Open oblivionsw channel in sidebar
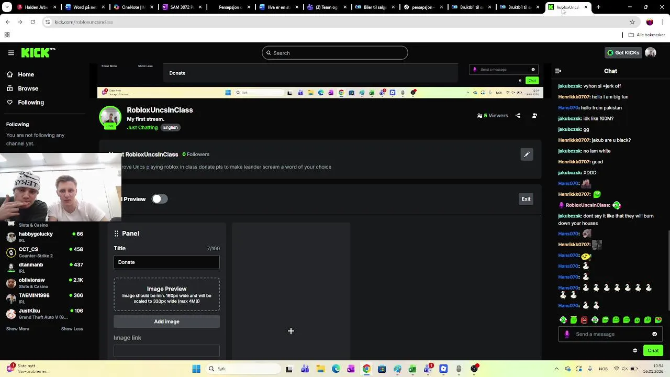This screenshot has width=670, height=377. click(x=45, y=283)
